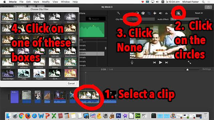214x120 pixels.
Task: Open the noise reduction equalizer icon
Action: point(167,13)
